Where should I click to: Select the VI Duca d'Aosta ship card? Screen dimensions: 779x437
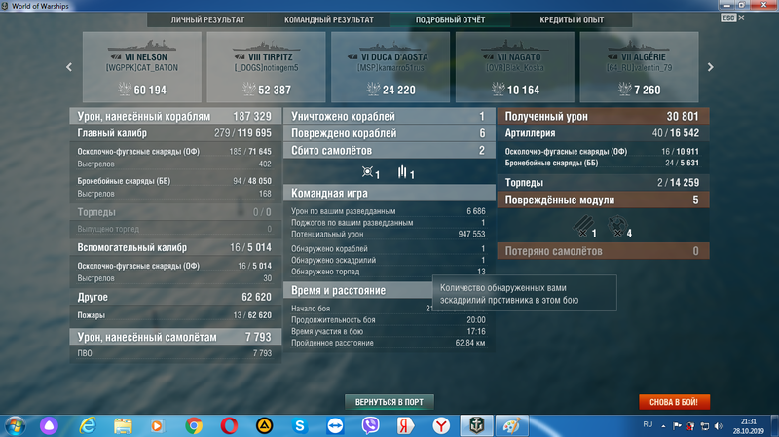point(390,67)
